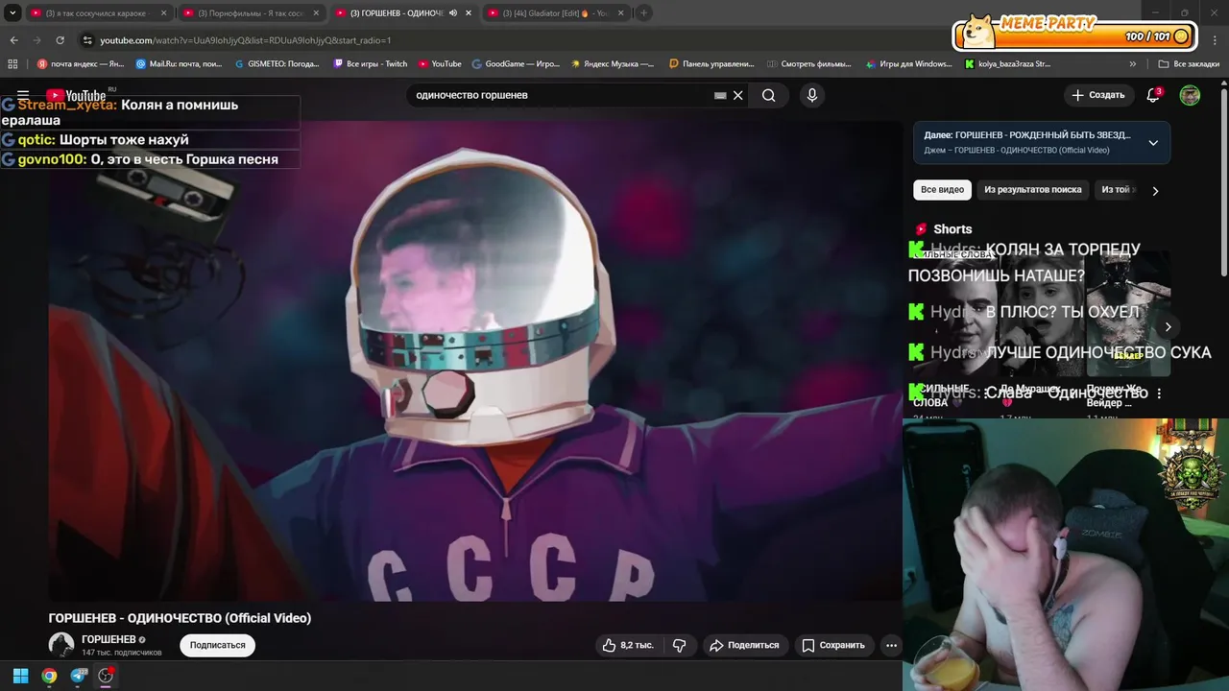Screen dimensions: 1229x691
Task: Click the video player area
Action: point(475,362)
